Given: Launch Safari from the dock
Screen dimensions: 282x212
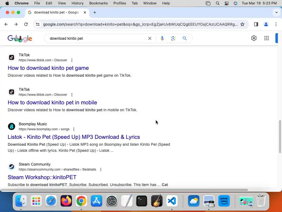Looking at the screenshot, I should [51, 201].
